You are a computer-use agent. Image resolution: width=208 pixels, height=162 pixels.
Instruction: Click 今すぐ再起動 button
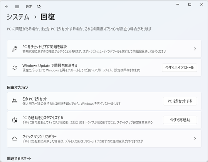click(180, 120)
